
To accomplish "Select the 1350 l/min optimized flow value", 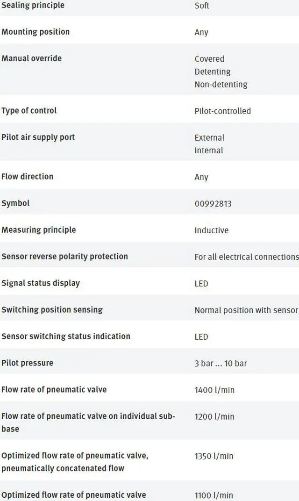I will [214, 456].
